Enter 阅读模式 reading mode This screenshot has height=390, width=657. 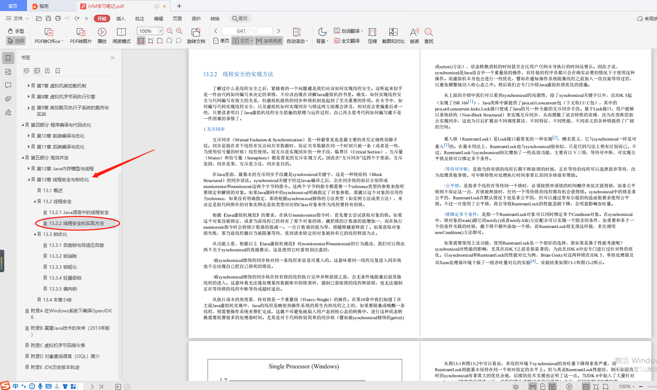point(121,36)
